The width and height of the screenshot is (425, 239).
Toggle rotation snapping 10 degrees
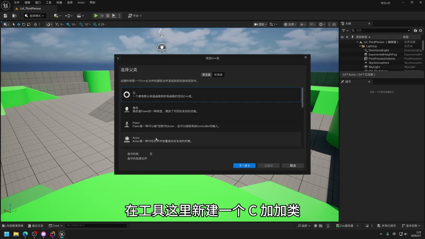81,24
